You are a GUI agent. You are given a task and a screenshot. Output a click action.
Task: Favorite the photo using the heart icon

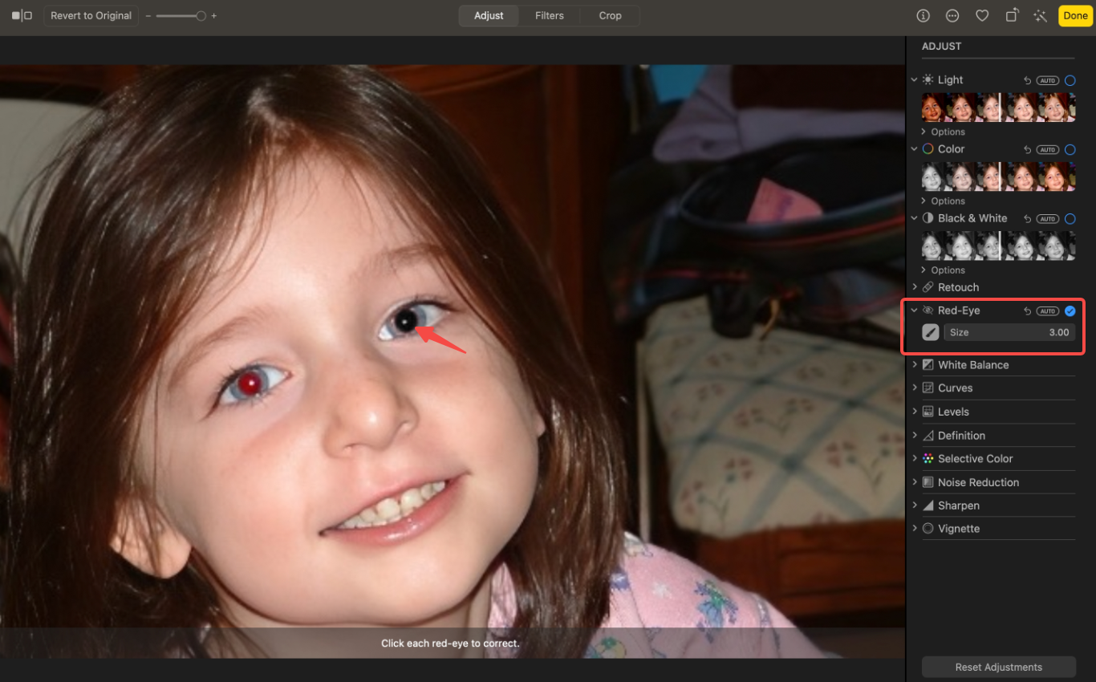tap(982, 15)
